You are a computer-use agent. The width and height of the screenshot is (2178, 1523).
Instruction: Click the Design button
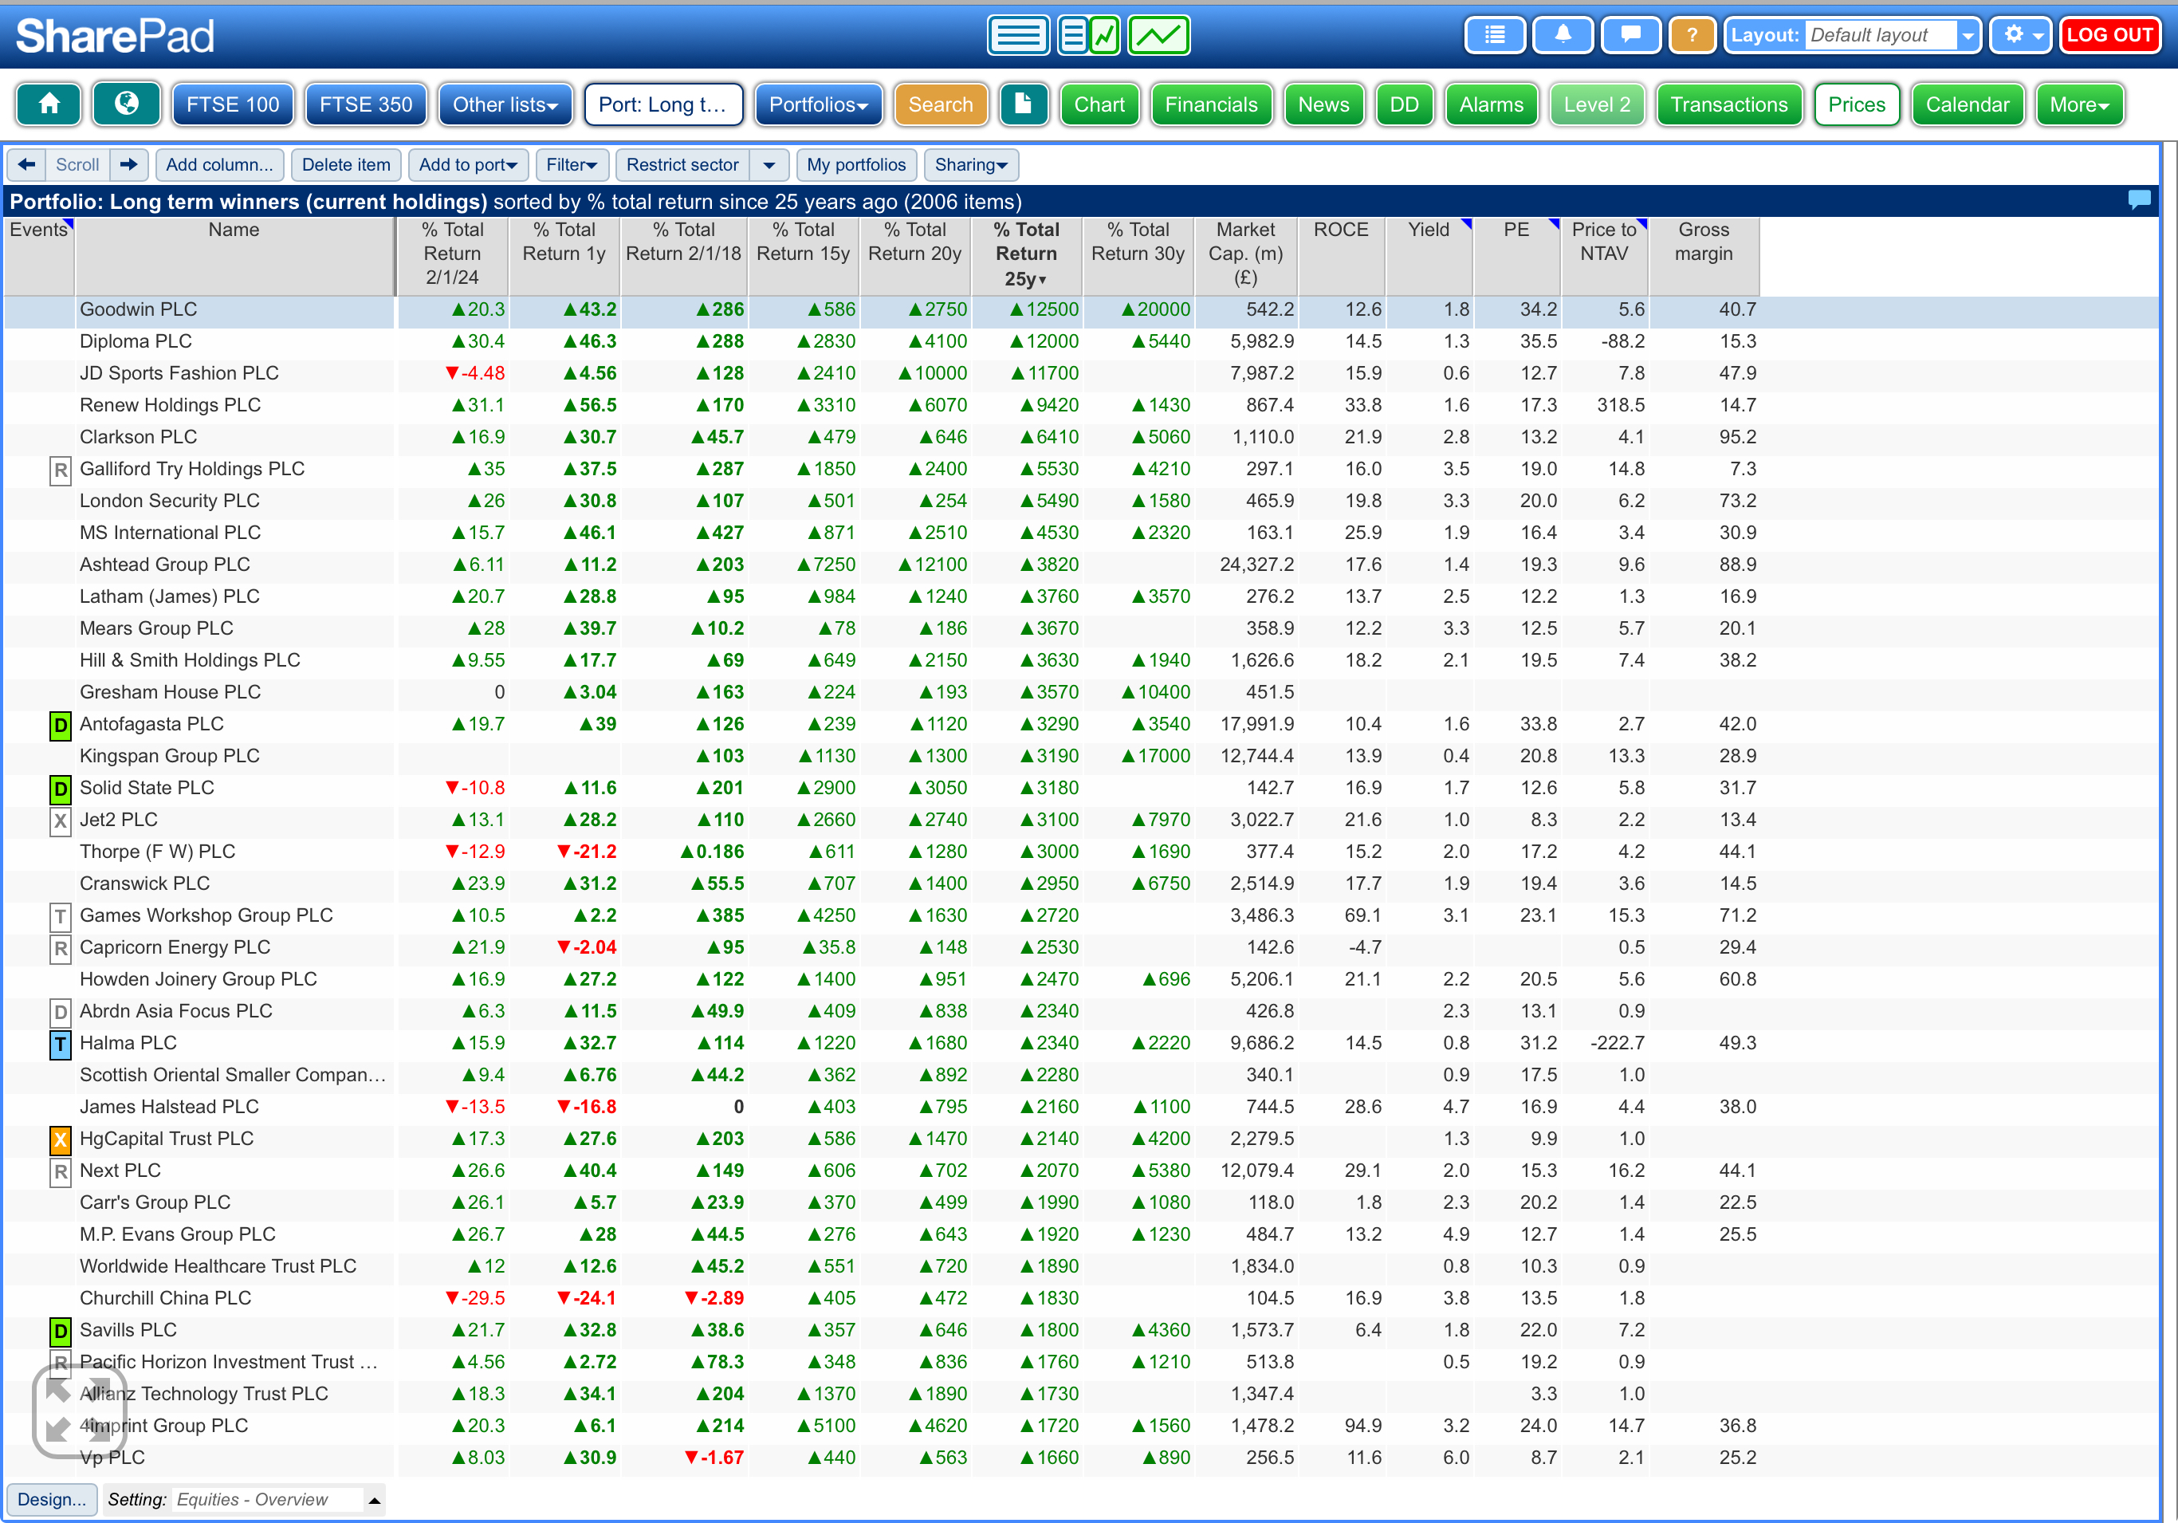pyautogui.click(x=51, y=1499)
